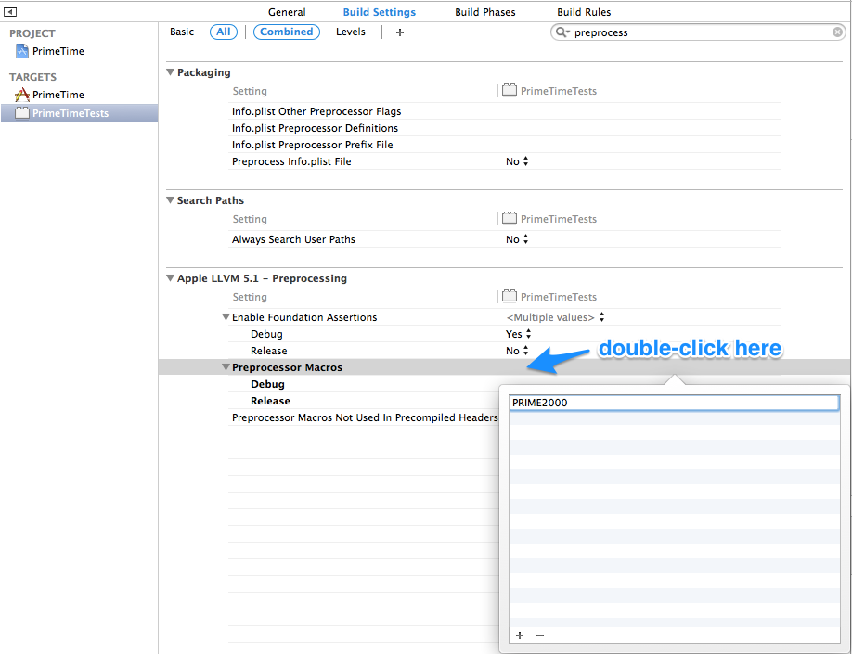Select PrimeTime project in sidebar
852x654 pixels.
(58, 51)
